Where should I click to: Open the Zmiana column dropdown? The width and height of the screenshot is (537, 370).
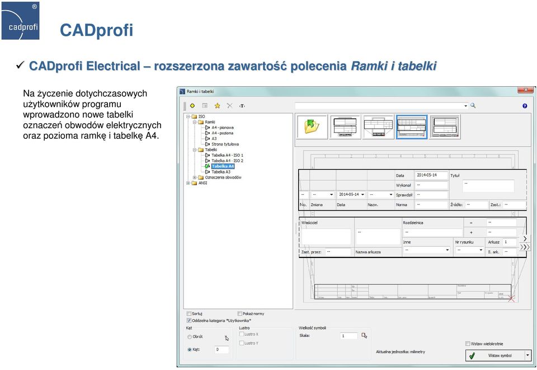(x=331, y=195)
